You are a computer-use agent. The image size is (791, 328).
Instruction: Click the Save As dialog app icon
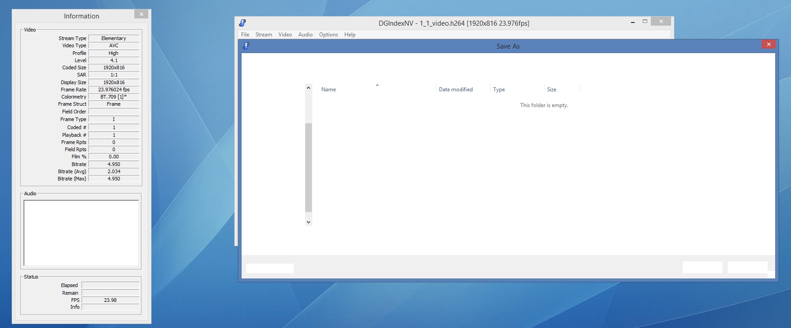(246, 46)
